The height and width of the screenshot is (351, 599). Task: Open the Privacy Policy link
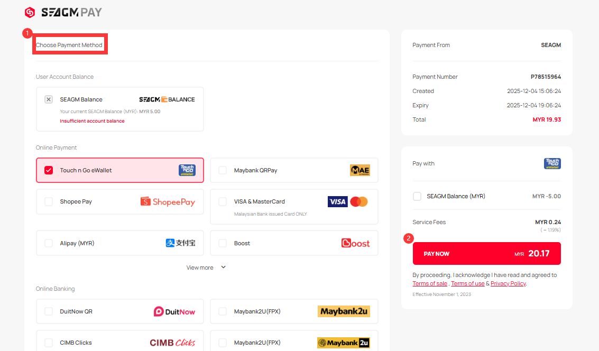tap(508, 283)
